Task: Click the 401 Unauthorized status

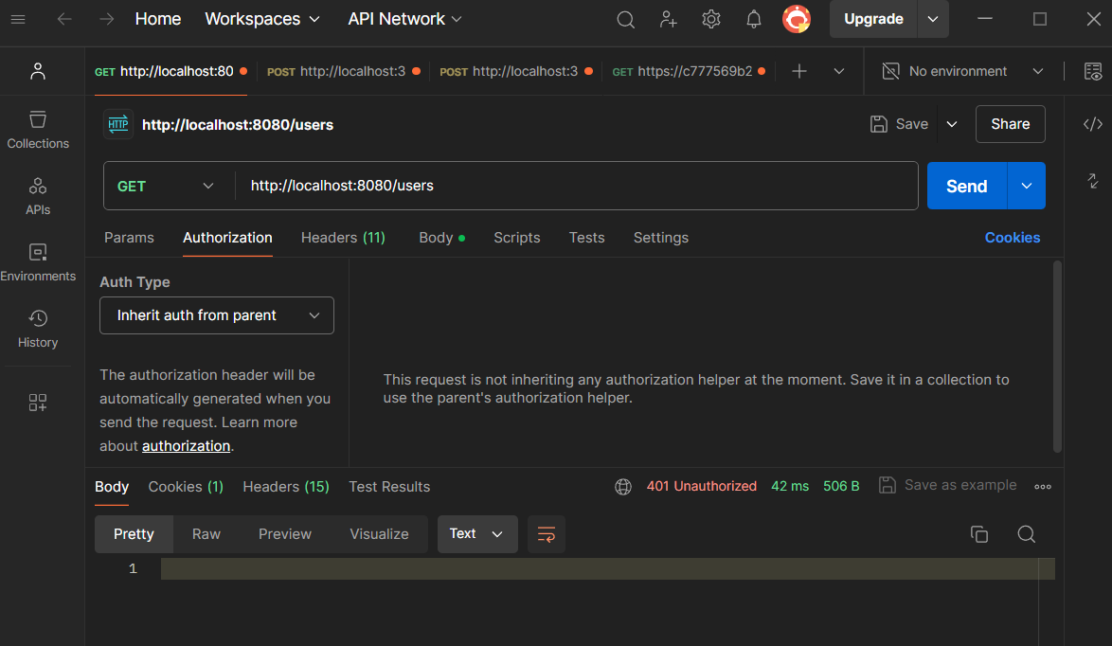Action: click(701, 487)
